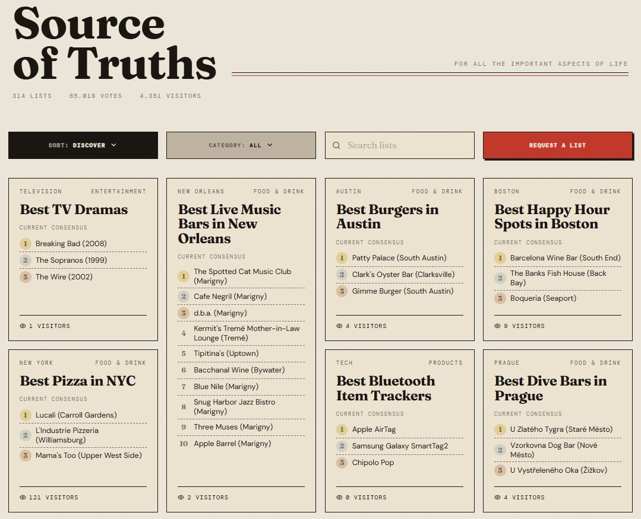This screenshot has height=519, width=641.
Task: Click the Prague location tag
Action: tap(507, 363)
